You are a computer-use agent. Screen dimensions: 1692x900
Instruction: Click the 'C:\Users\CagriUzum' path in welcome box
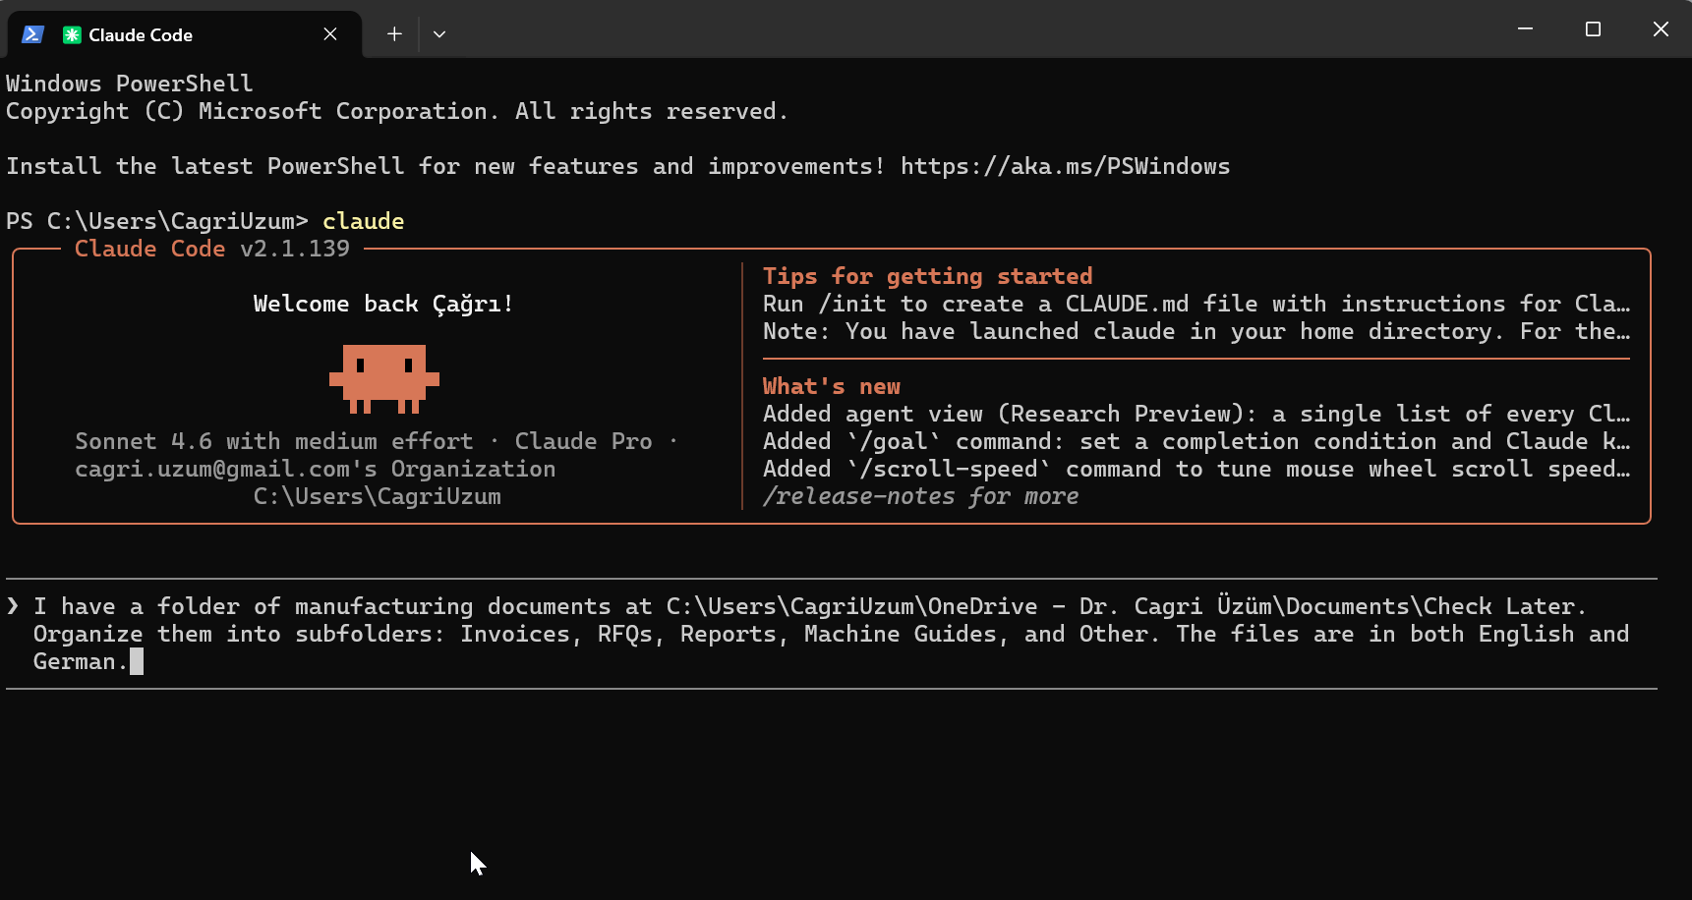378,496
